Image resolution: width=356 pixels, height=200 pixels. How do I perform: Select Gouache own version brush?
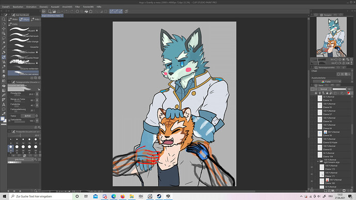coord(23,73)
